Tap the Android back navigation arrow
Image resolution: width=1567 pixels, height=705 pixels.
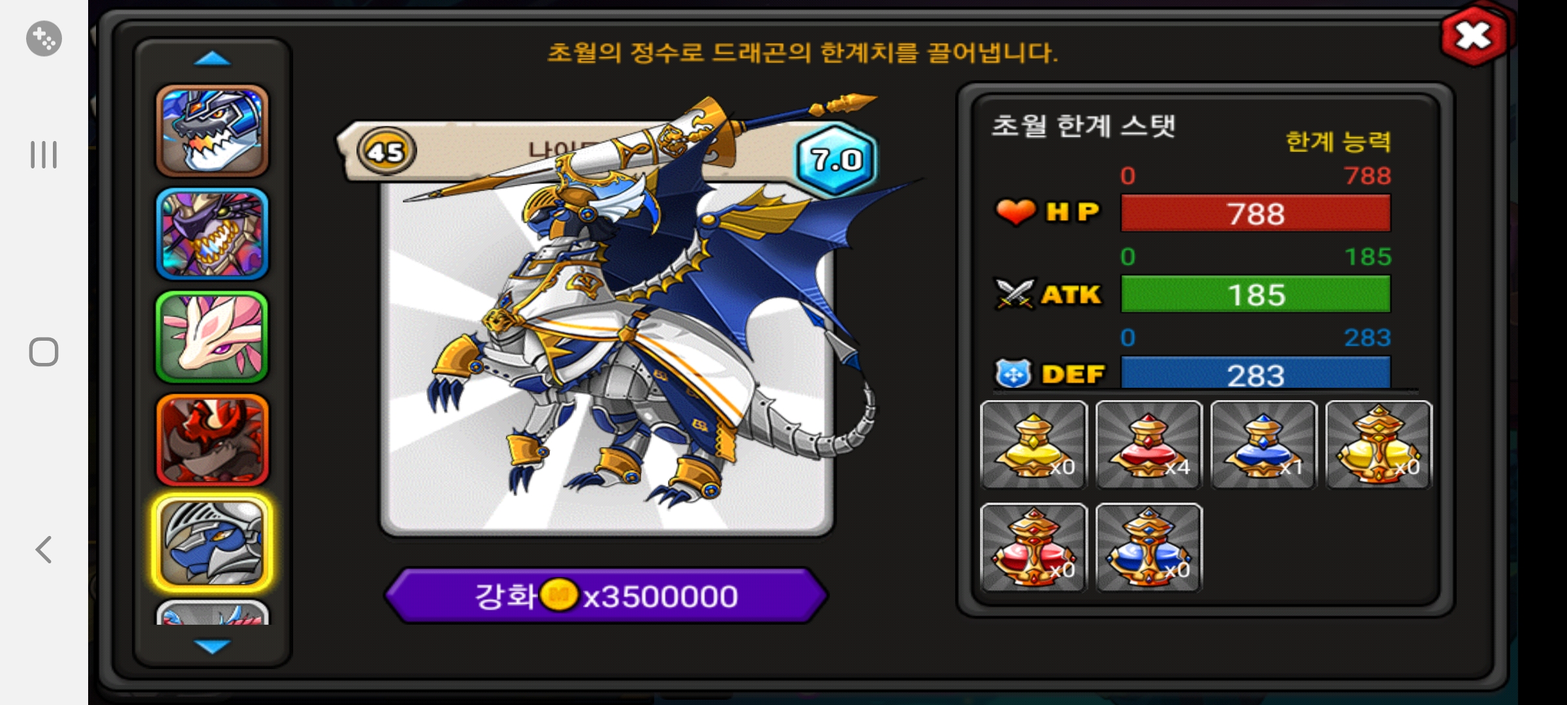pos(44,550)
